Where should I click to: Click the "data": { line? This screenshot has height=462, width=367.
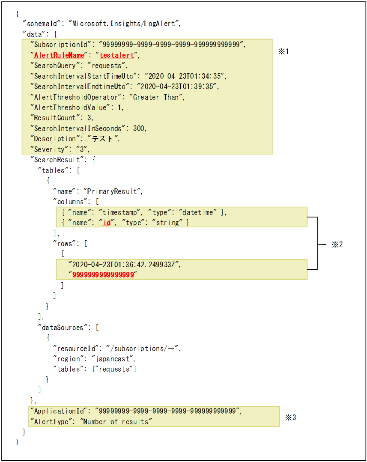pos(40,34)
